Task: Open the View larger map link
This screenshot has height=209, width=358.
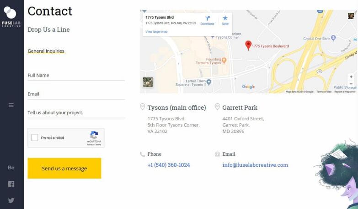Action: 156,31
